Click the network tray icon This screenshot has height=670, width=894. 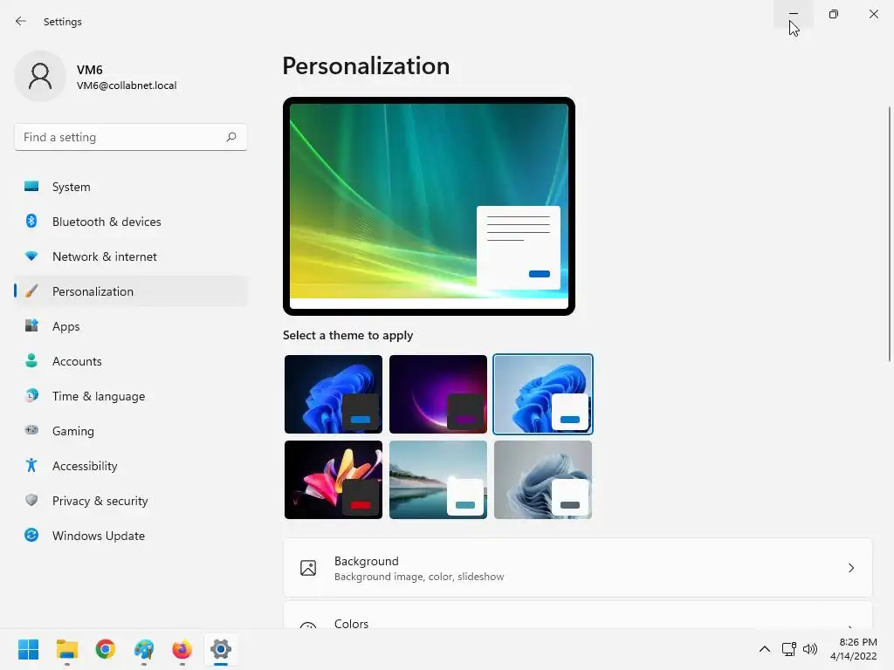pyautogui.click(x=788, y=649)
